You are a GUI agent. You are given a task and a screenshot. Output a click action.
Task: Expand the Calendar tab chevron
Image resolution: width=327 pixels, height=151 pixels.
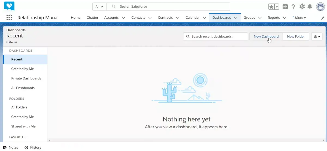204,18
